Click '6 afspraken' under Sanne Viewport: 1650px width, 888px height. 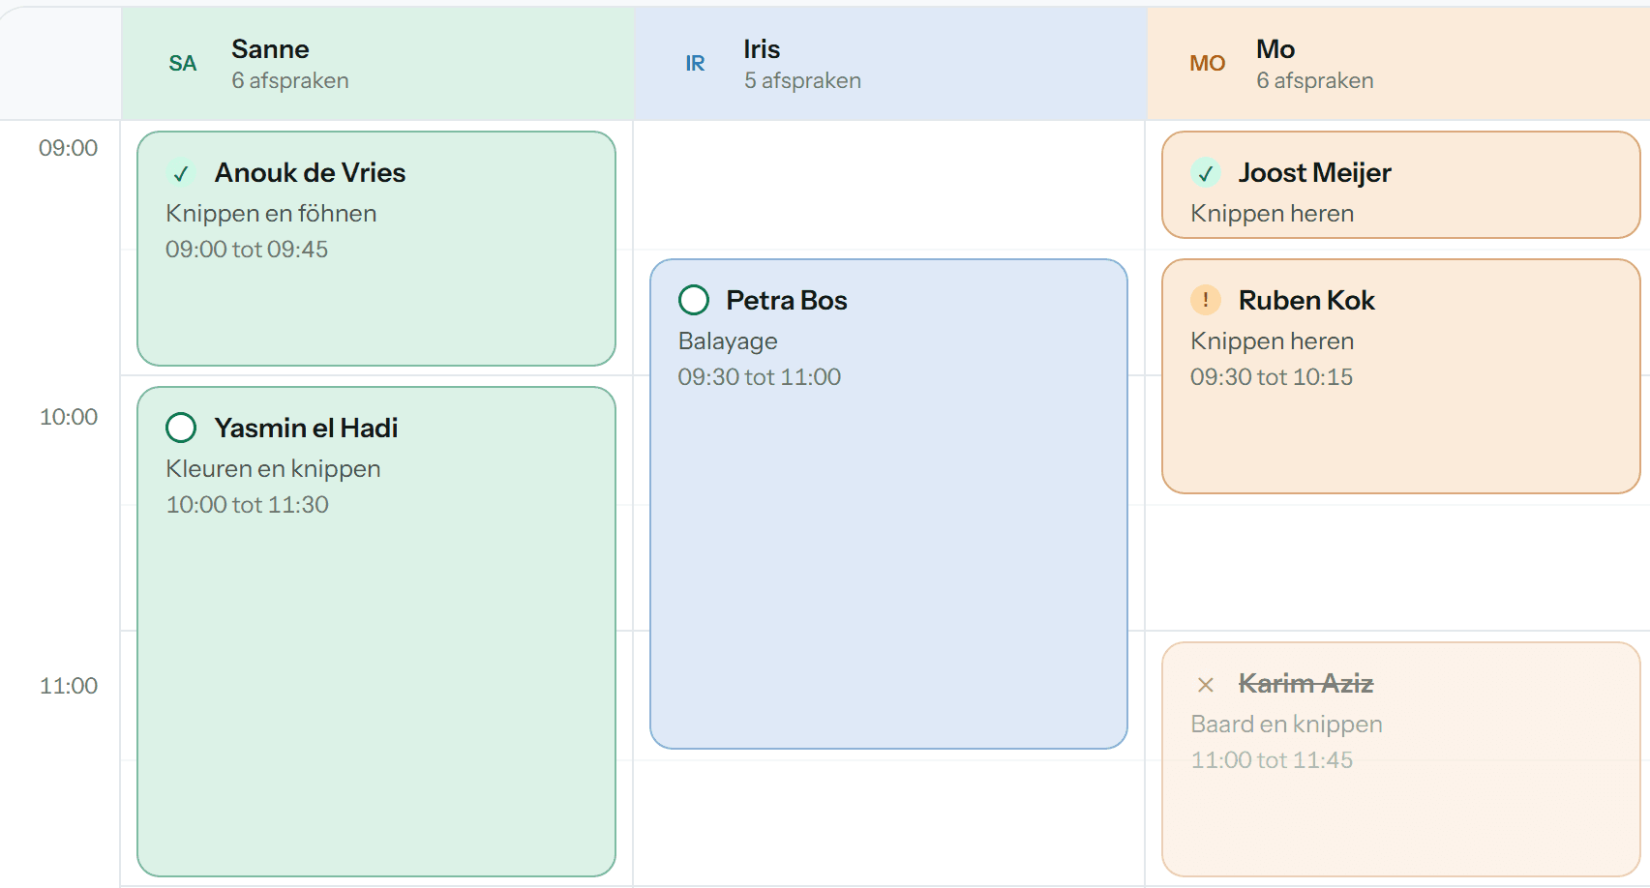coord(290,80)
